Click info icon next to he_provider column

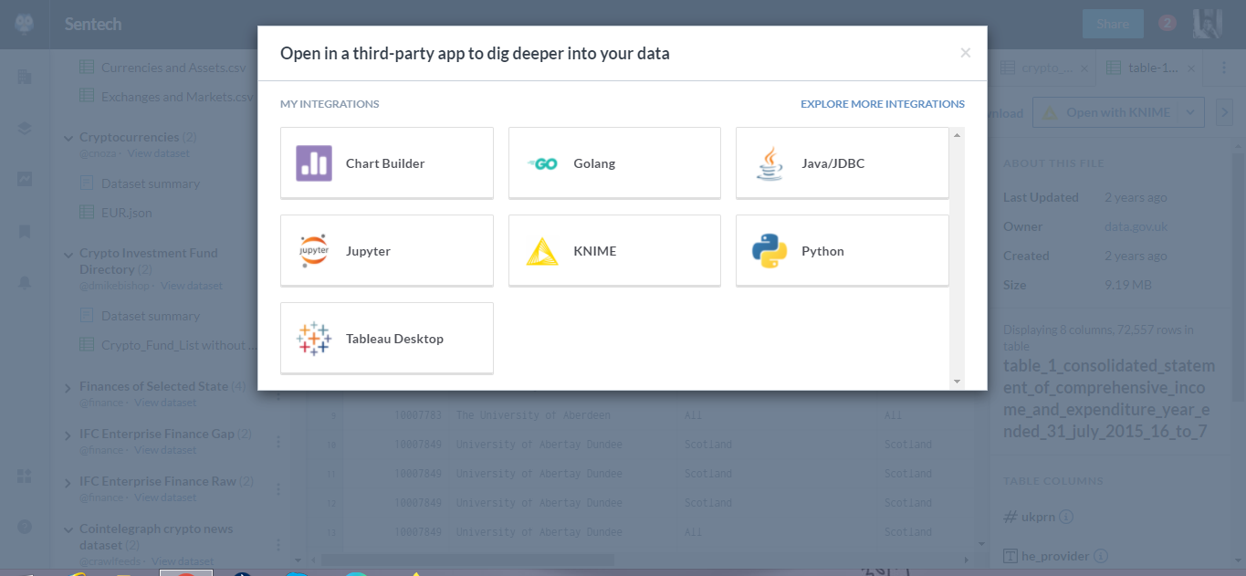coord(1100,555)
